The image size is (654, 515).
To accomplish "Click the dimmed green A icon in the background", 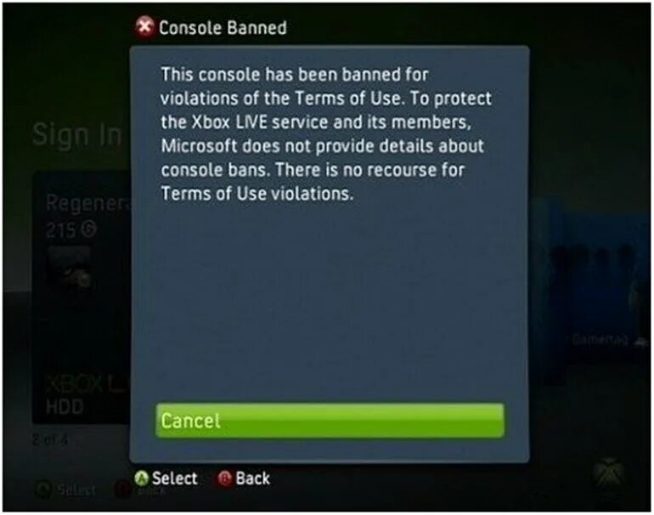I will click(44, 490).
